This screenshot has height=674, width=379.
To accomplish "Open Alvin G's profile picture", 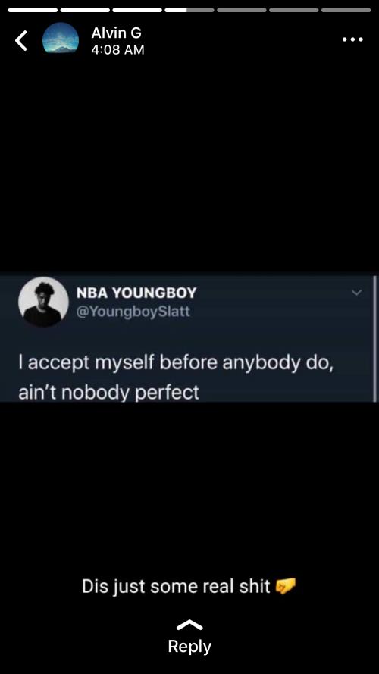I will coord(61,40).
